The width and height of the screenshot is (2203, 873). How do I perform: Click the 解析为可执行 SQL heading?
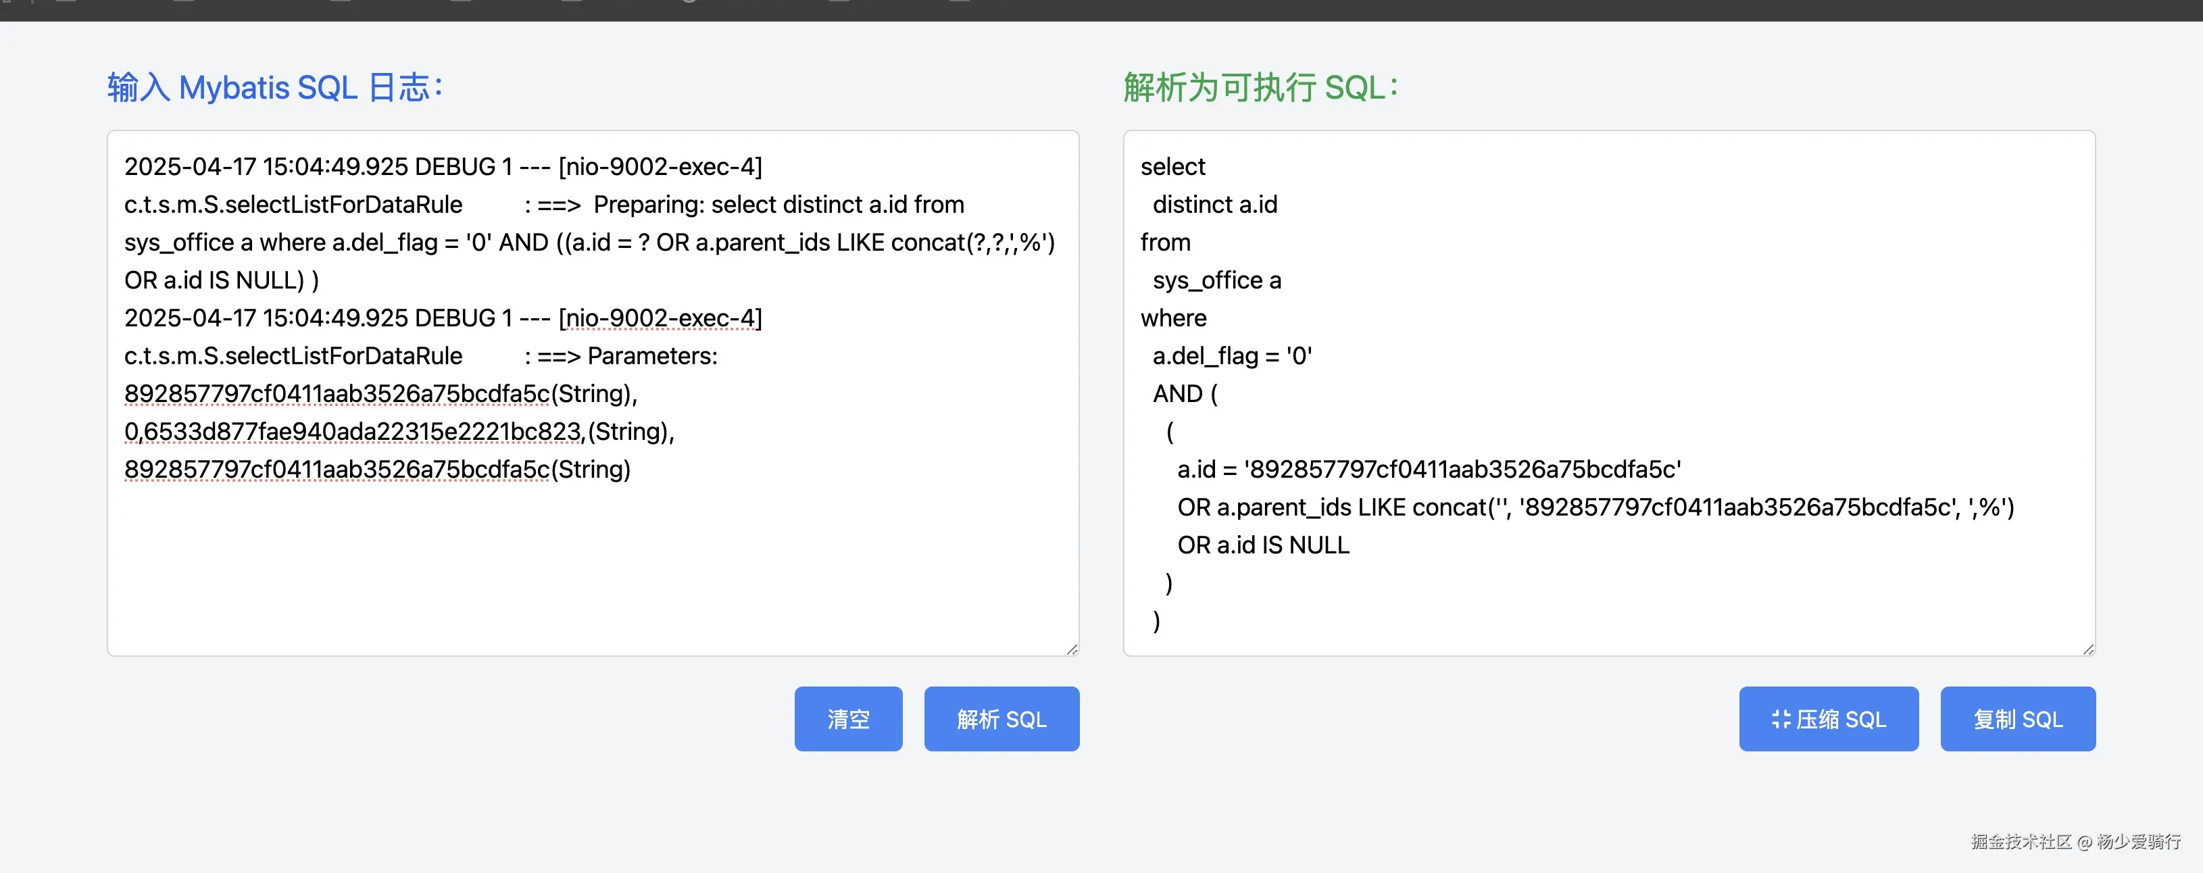[x=1260, y=87]
